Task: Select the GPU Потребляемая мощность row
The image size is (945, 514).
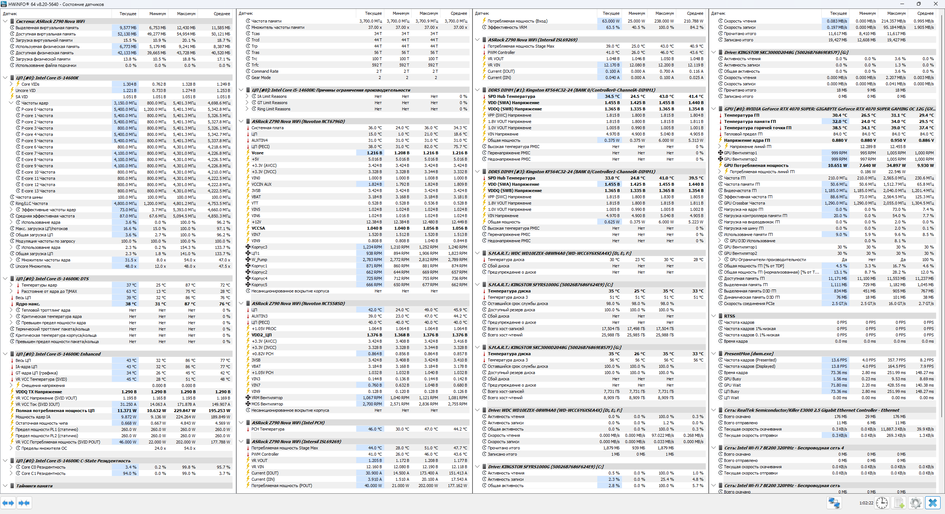Action: (756, 165)
